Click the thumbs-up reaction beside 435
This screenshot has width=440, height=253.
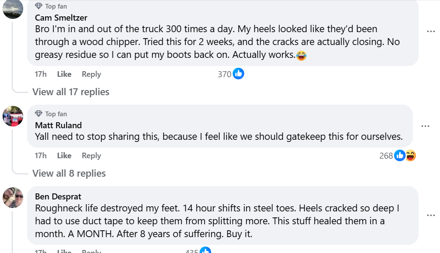point(206,250)
